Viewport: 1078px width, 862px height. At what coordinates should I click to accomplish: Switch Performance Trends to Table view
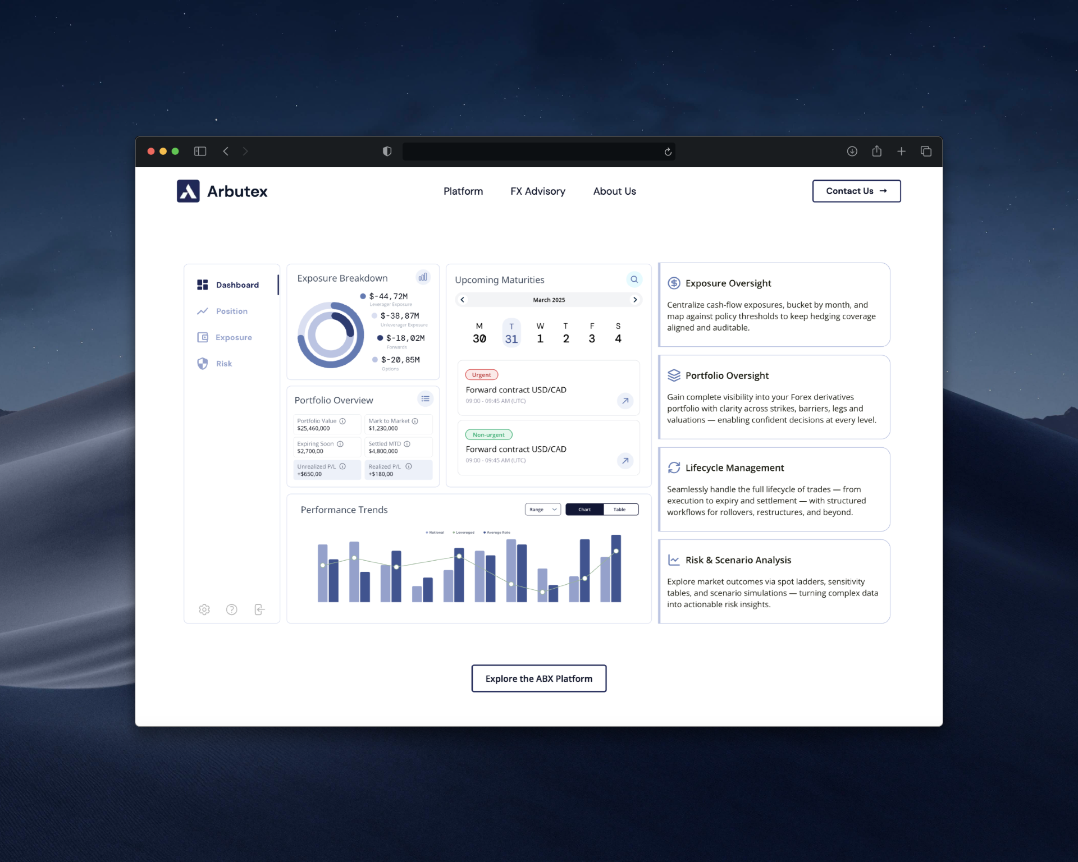coord(620,510)
